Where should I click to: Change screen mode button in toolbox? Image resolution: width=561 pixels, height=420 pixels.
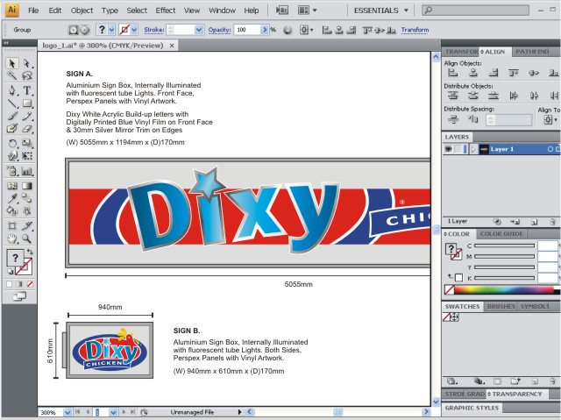click(x=19, y=296)
